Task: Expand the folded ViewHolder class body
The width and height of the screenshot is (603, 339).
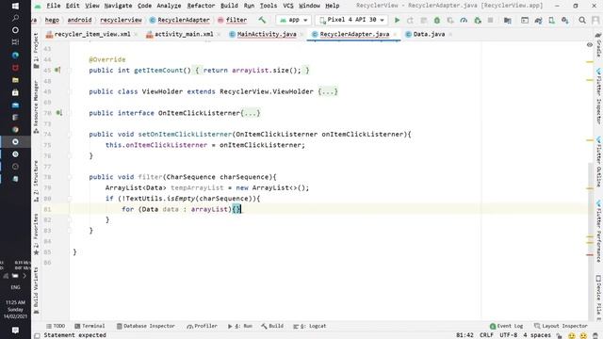Action: pos(328,91)
